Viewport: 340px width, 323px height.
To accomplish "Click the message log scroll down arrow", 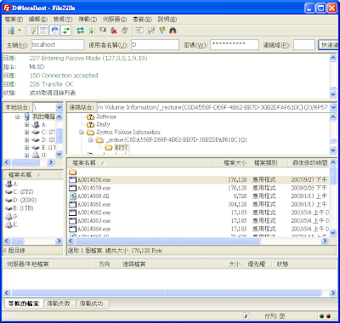I will tap(333, 94).
